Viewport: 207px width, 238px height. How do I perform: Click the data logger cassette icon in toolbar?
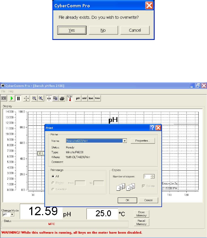pyautogui.click(x=4, y=98)
